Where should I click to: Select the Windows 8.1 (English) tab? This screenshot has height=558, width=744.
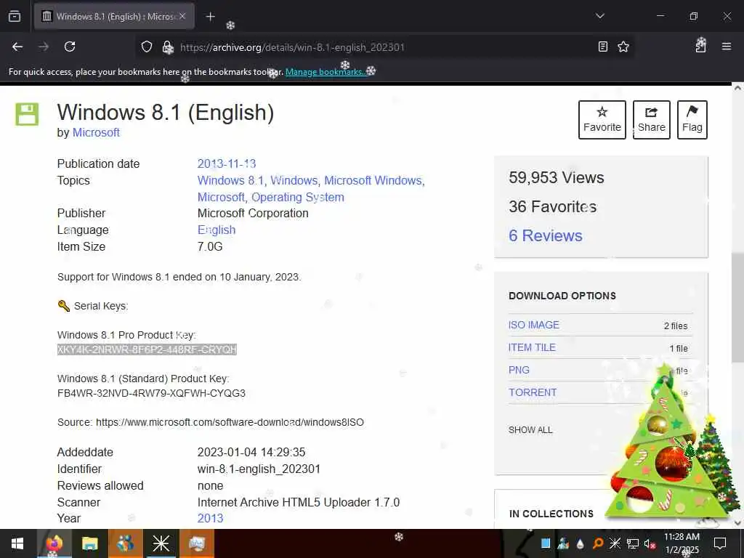(x=114, y=16)
